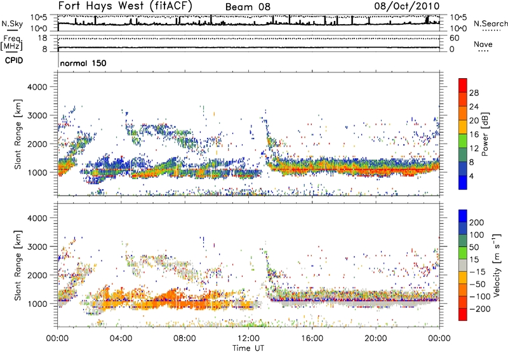Click 'Slant Range [km]' label of velocity panel

click(x=18, y=266)
